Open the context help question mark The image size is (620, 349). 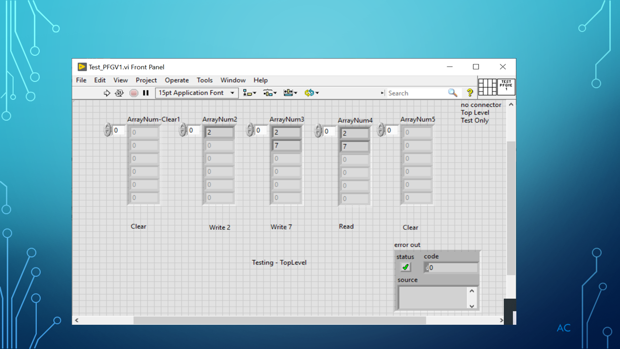click(469, 93)
